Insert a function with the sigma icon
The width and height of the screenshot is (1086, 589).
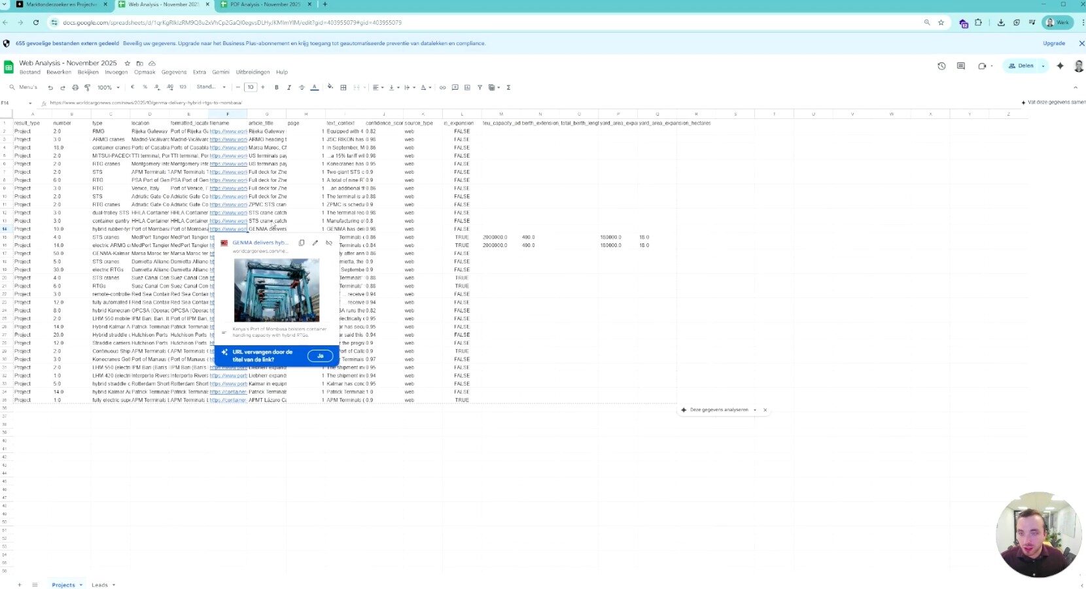point(508,87)
